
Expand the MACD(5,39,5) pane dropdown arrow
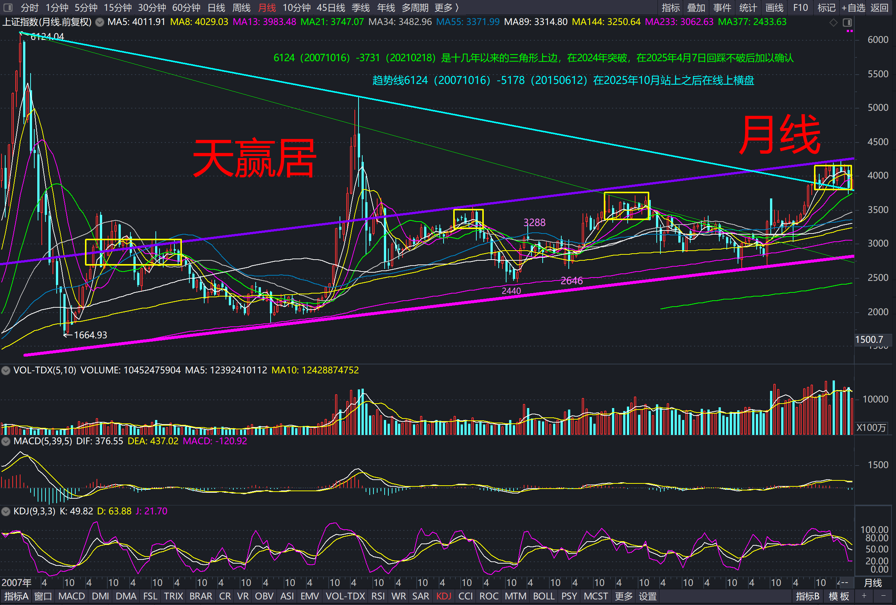(x=6, y=441)
